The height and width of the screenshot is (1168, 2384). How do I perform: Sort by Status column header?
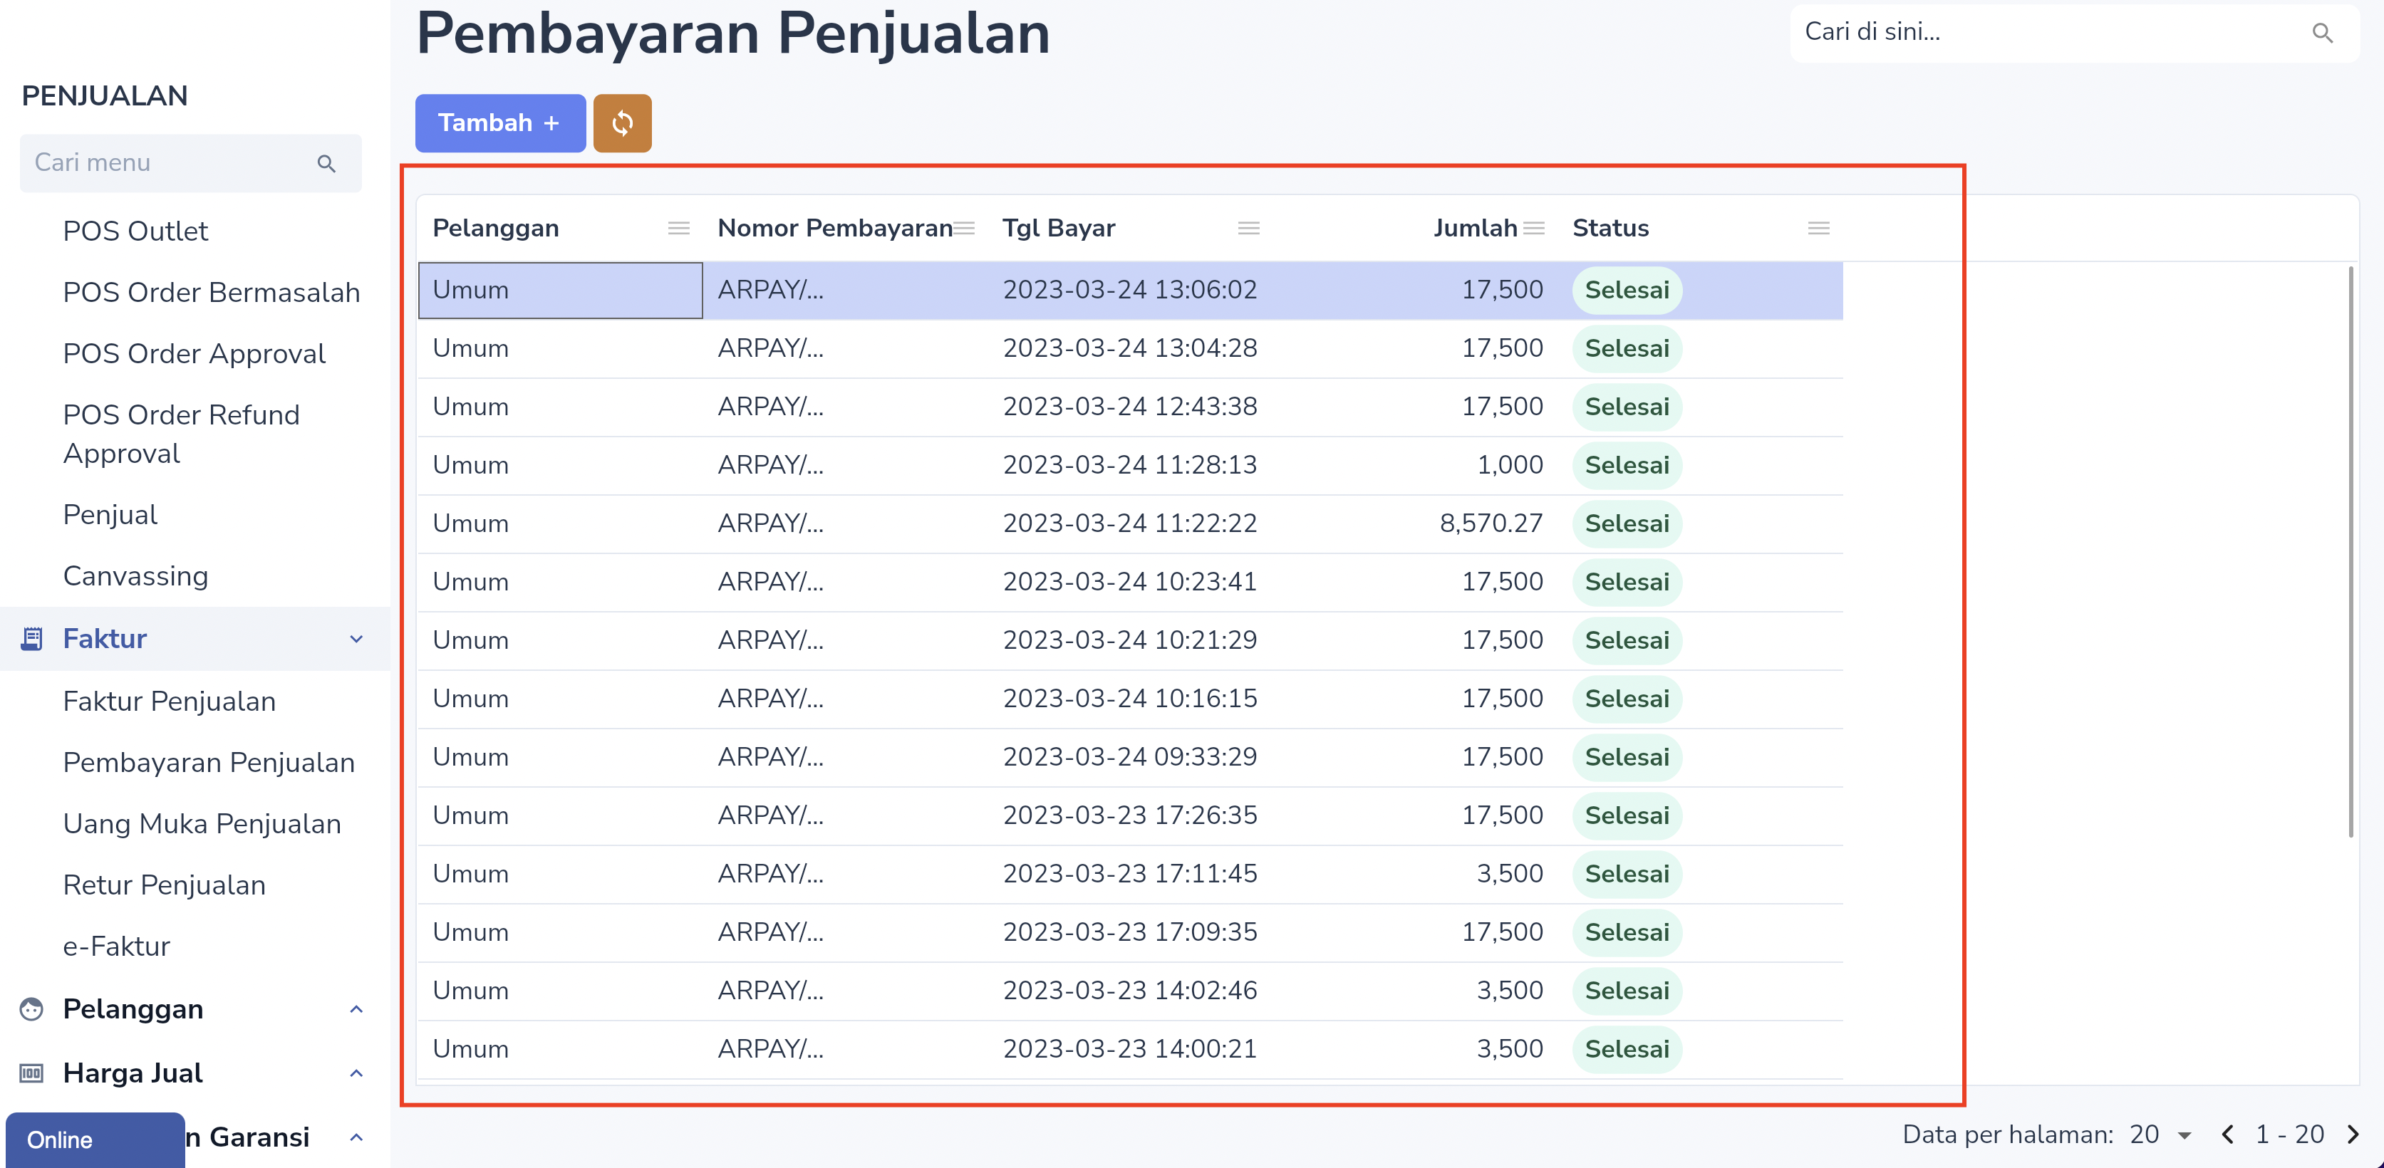click(1610, 229)
